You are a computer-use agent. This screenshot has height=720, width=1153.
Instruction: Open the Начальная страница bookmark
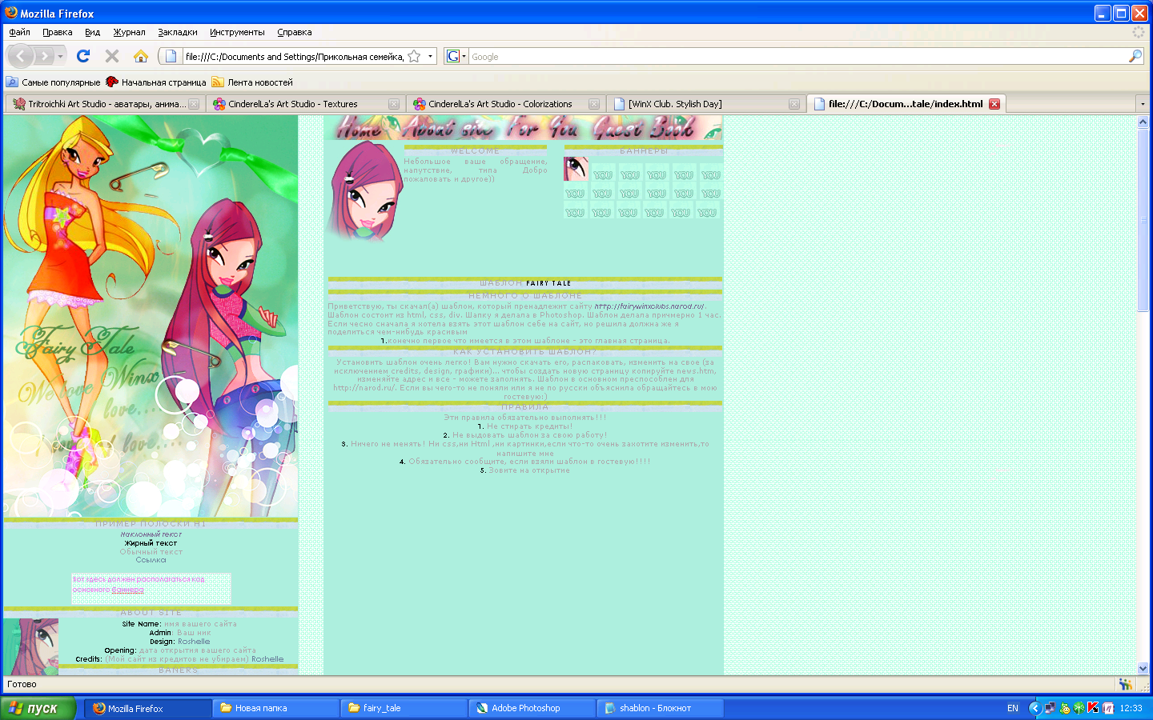coord(156,82)
